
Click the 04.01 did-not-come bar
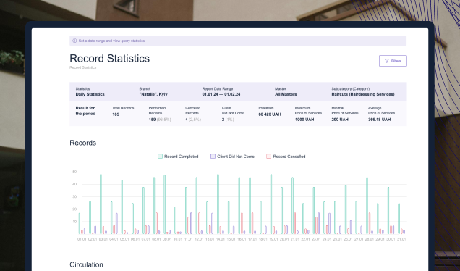tap(116, 223)
